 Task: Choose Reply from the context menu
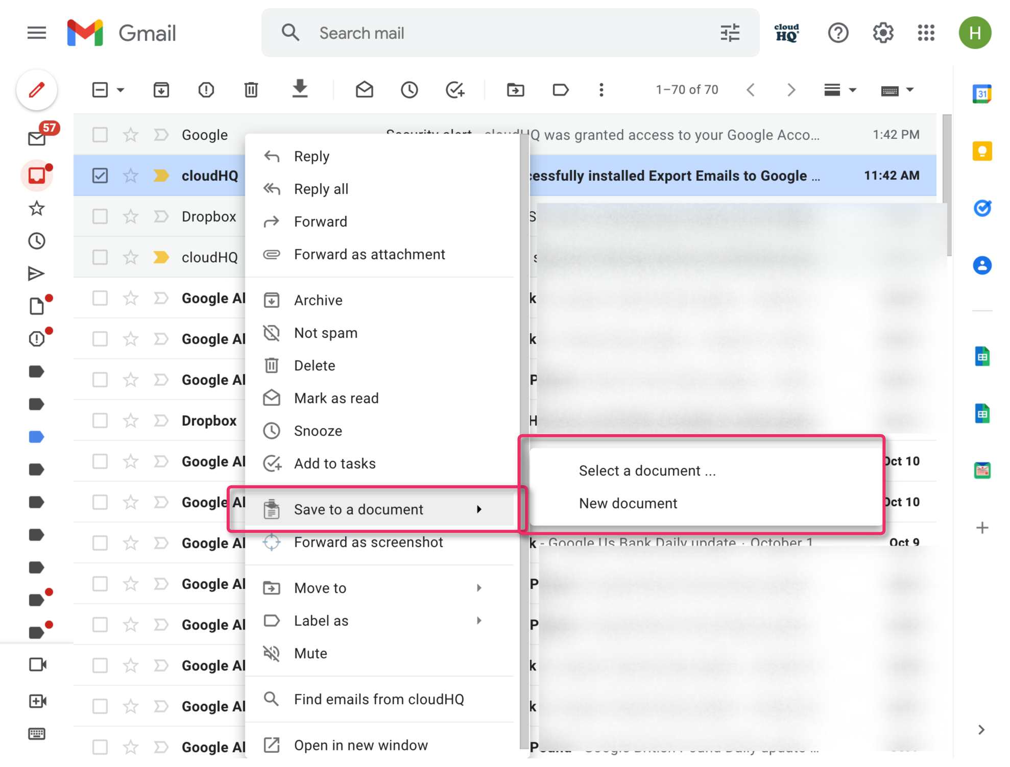coord(379,156)
